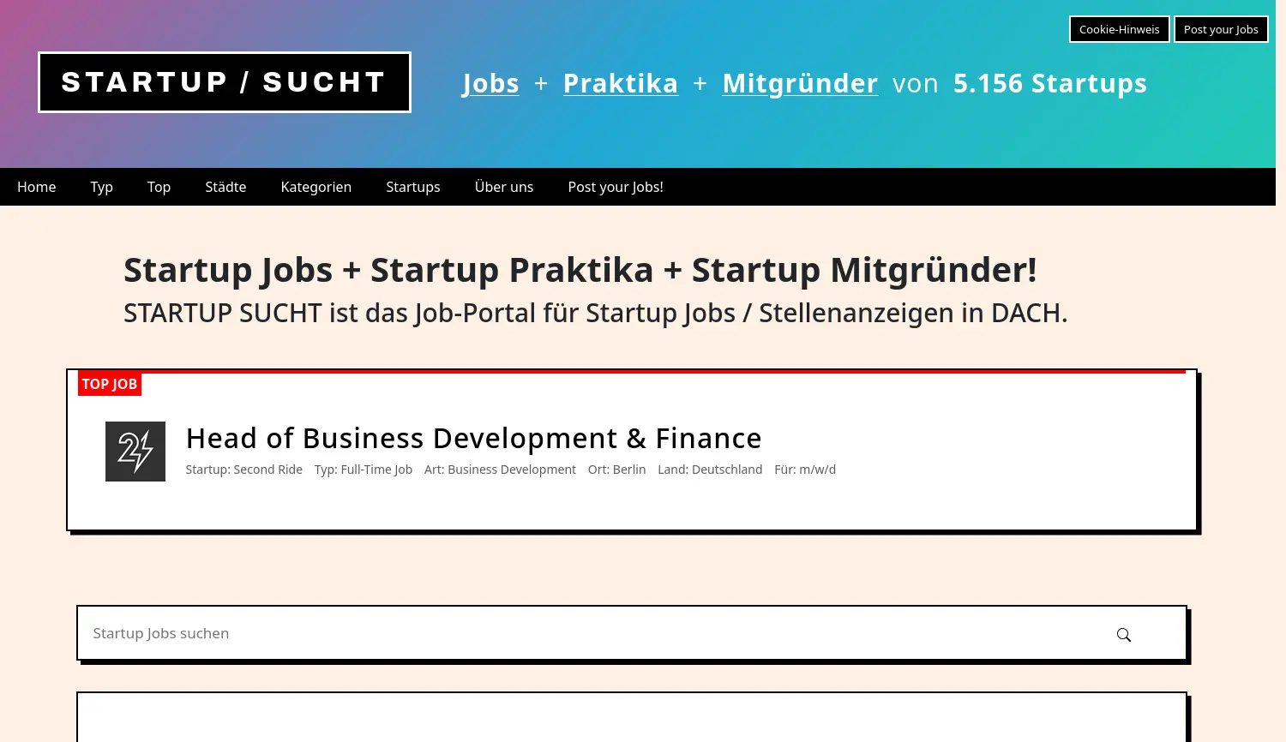Click the Cookie-Hinweis button
The image size is (1286, 742).
click(1119, 28)
